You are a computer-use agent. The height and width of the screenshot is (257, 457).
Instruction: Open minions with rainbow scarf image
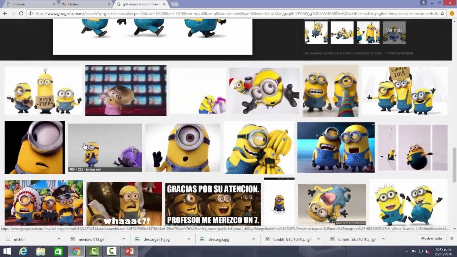click(331, 91)
